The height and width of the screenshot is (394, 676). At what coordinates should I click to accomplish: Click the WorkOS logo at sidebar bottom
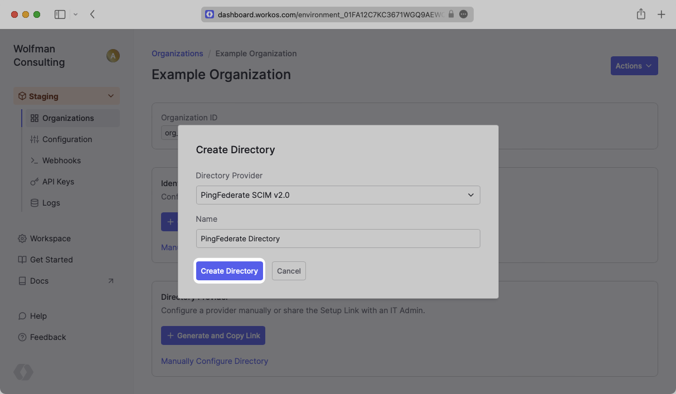pos(23,372)
